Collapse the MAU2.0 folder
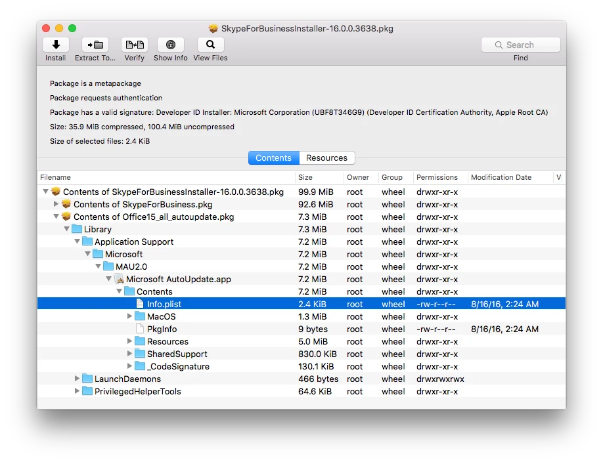Viewport: 603px width, 462px height. click(98, 266)
